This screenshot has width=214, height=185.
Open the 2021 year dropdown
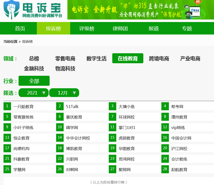tap(34, 93)
